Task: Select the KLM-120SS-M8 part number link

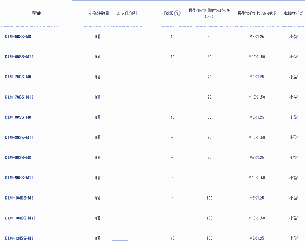Action: (19, 238)
